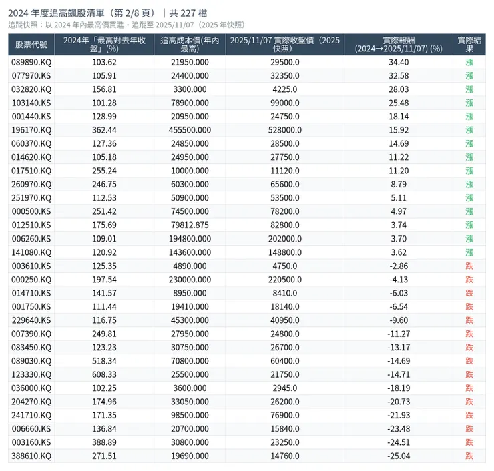Click cost price 79812.875
Image resolution: width=494 pixels, height=471 pixels.
[190, 225]
